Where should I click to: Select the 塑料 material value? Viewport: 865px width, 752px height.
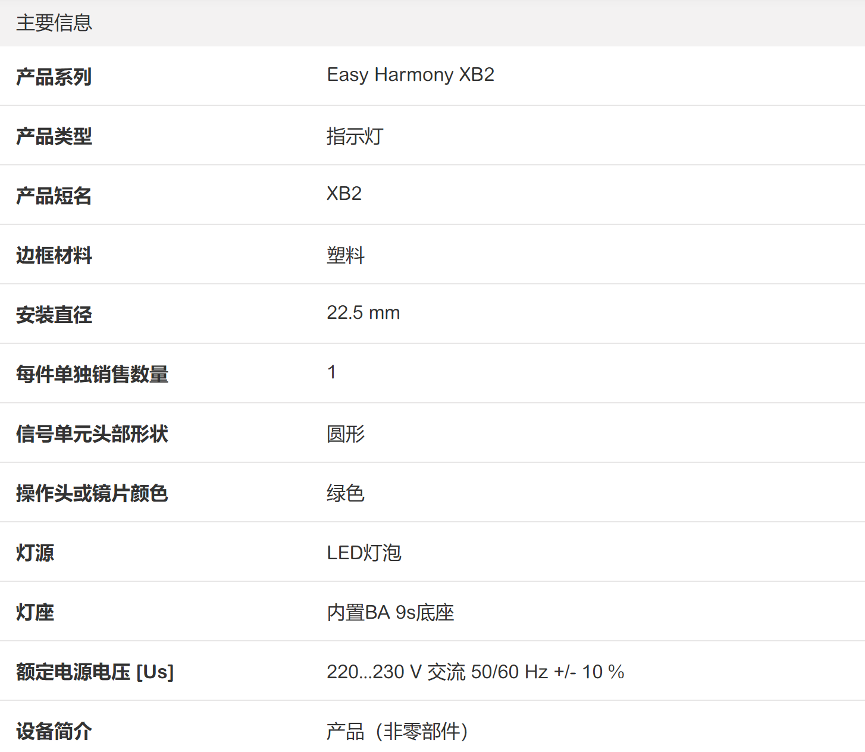[x=346, y=255]
